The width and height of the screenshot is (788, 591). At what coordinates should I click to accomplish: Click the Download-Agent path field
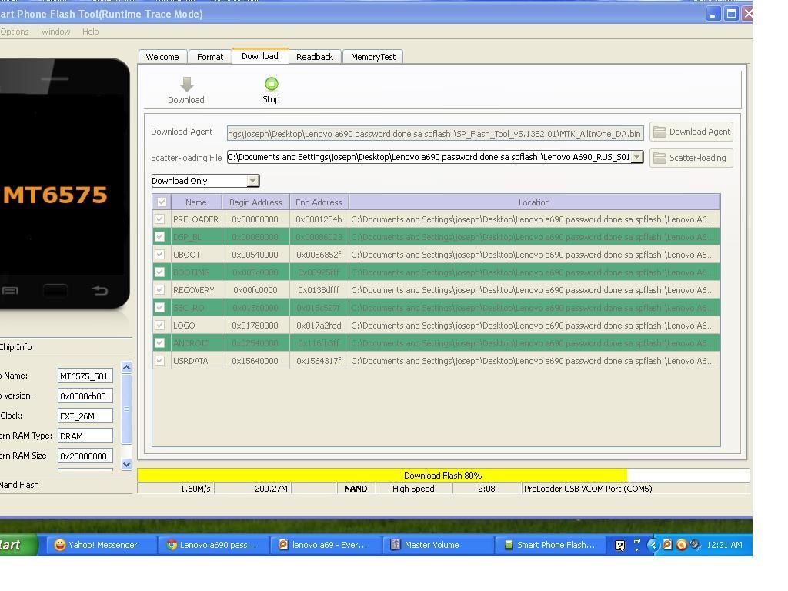tap(435, 133)
